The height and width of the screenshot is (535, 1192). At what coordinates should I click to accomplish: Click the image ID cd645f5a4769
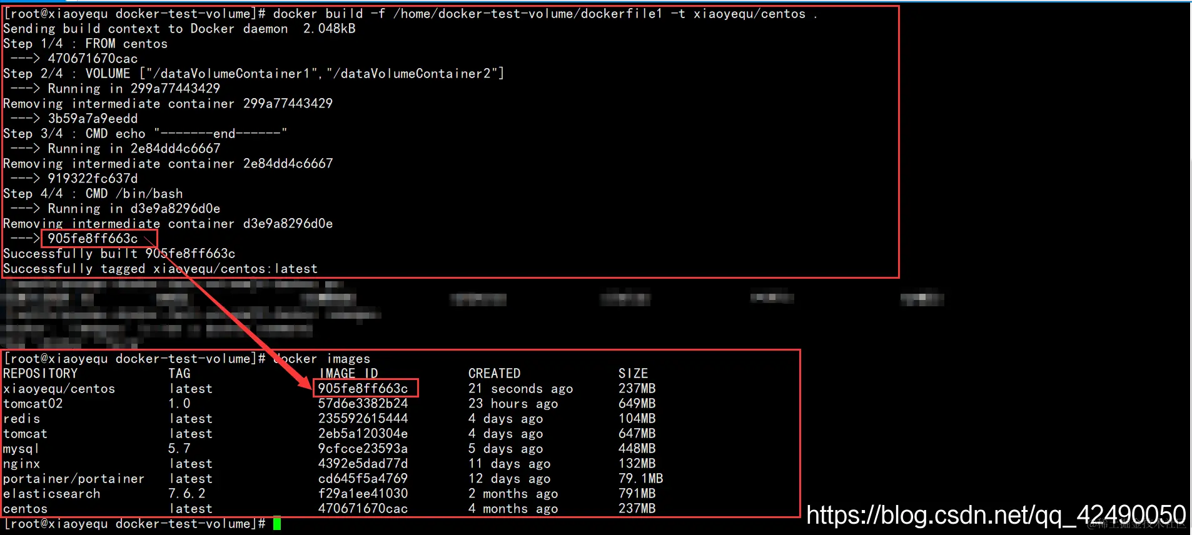363,479
